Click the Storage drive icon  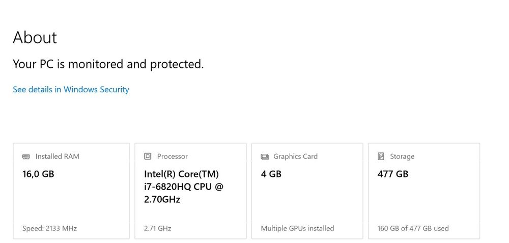pos(381,156)
